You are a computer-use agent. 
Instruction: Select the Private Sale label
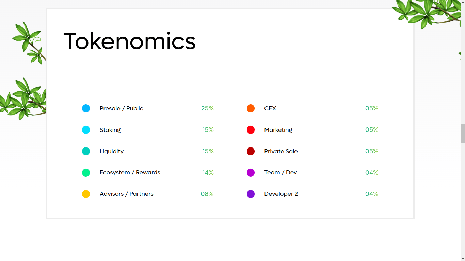[x=281, y=151]
